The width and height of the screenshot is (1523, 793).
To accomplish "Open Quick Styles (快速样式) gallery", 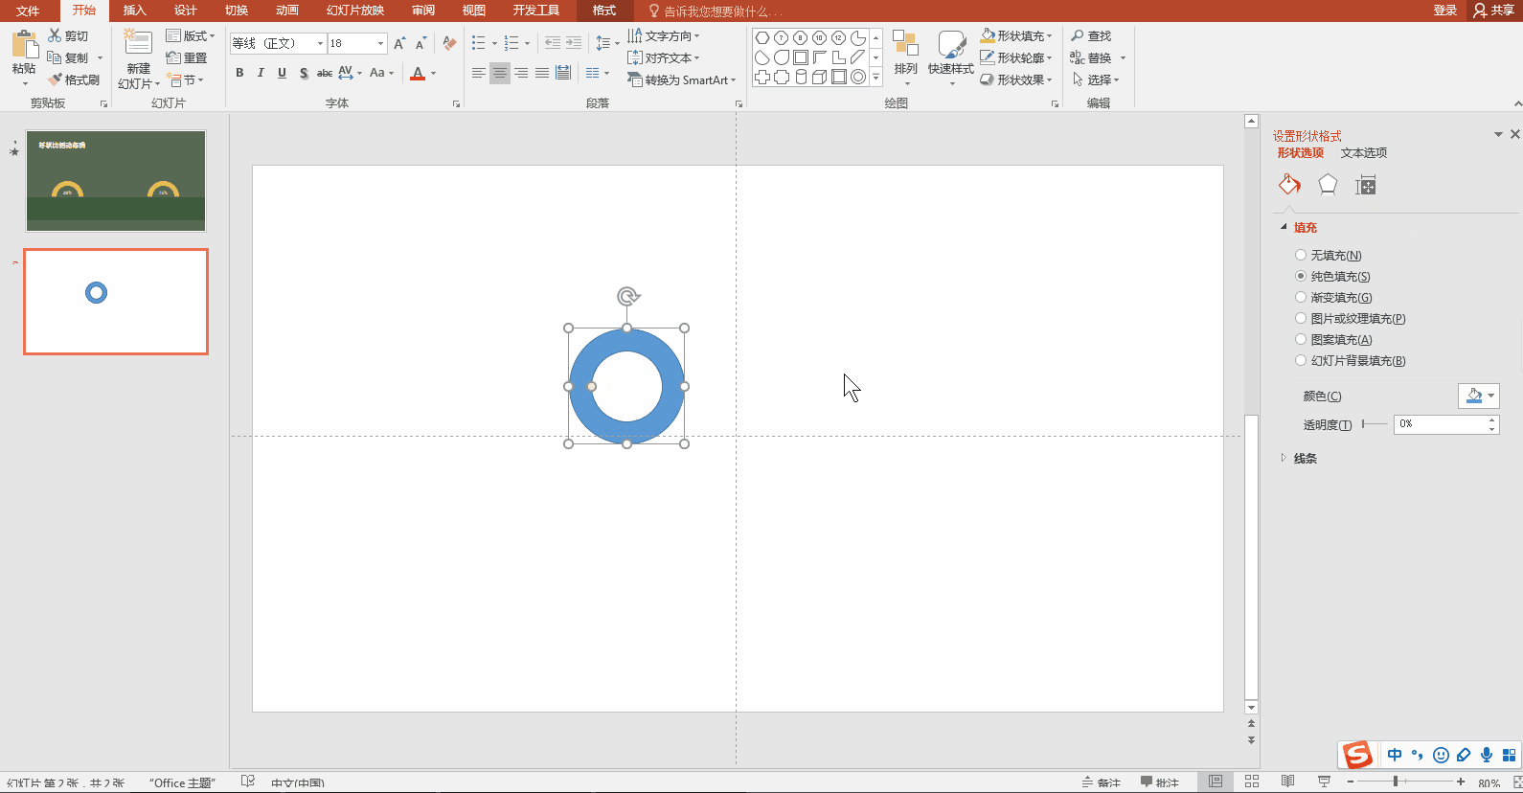I will (x=951, y=57).
